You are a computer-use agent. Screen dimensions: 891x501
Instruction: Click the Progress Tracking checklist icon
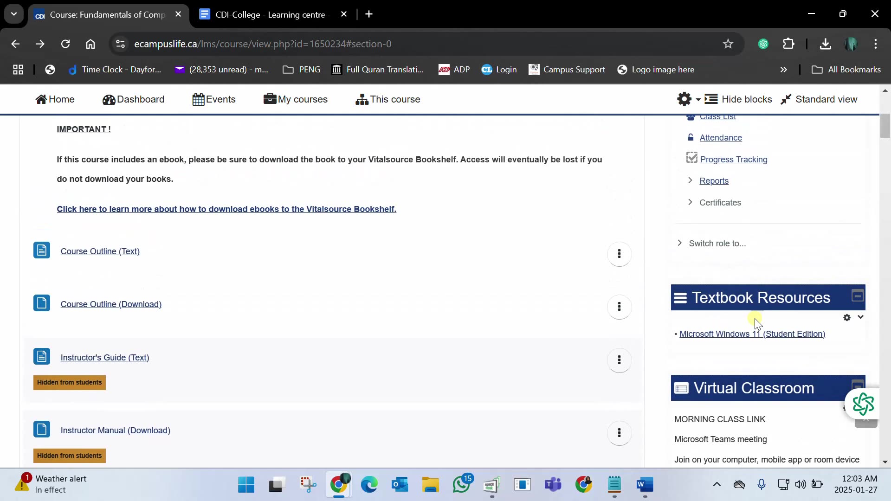(691, 158)
